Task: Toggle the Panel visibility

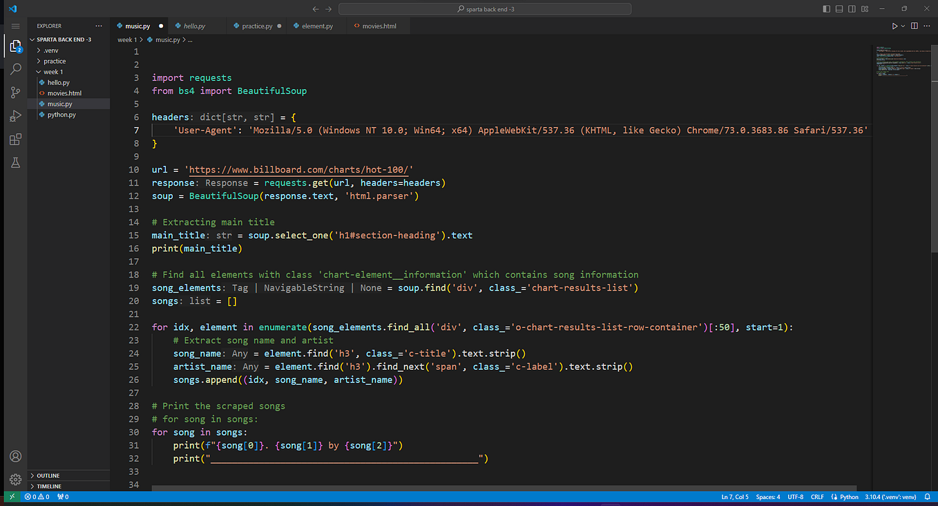Action: pyautogui.click(x=839, y=8)
